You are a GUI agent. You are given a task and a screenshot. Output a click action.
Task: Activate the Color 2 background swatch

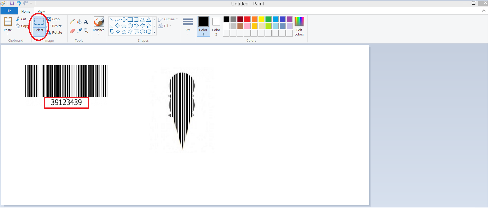pyautogui.click(x=216, y=26)
